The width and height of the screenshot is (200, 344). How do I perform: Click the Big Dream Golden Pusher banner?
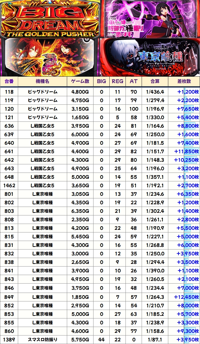[x=50, y=19]
